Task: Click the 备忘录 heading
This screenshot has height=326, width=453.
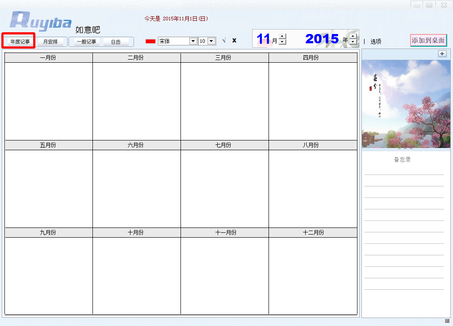Action: 402,159
